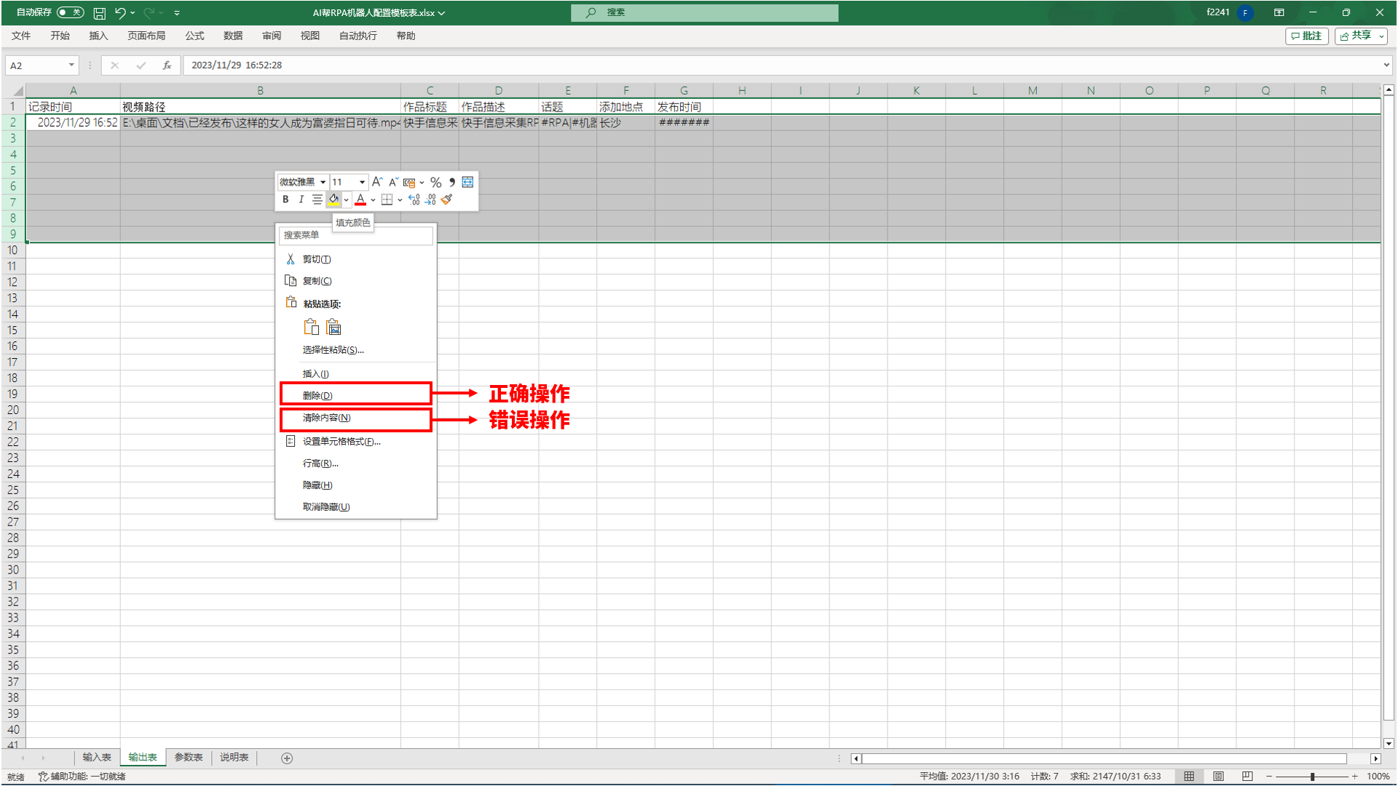The width and height of the screenshot is (1398, 786).
Task: Switch to the 参数表 sheet tab
Action: pyautogui.click(x=189, y=758)
